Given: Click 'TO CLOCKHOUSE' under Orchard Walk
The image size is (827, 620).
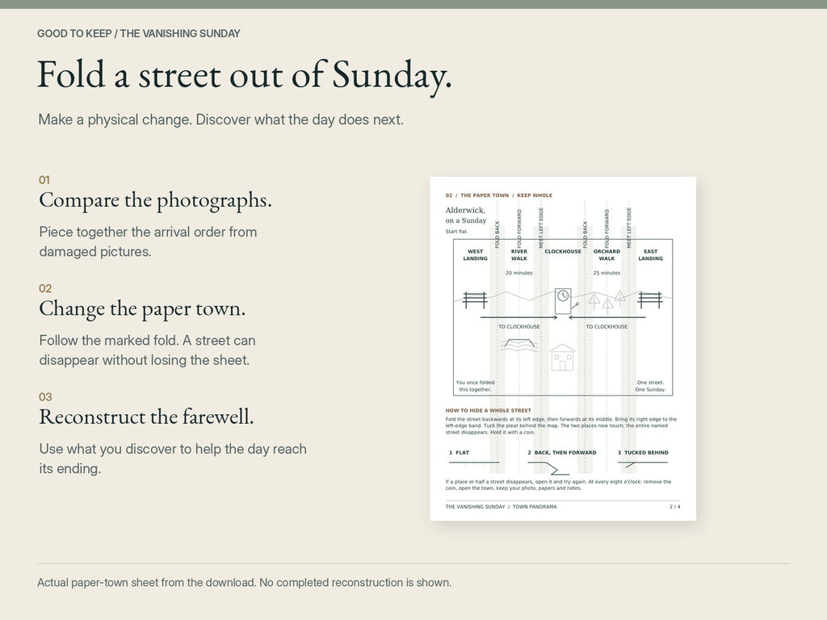Looking at the screenshot, I should (607, 327).
